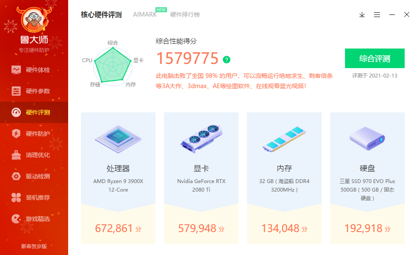
Task: Switch to the 硬件排行榜 tab
Action: [x=185, y=14]
